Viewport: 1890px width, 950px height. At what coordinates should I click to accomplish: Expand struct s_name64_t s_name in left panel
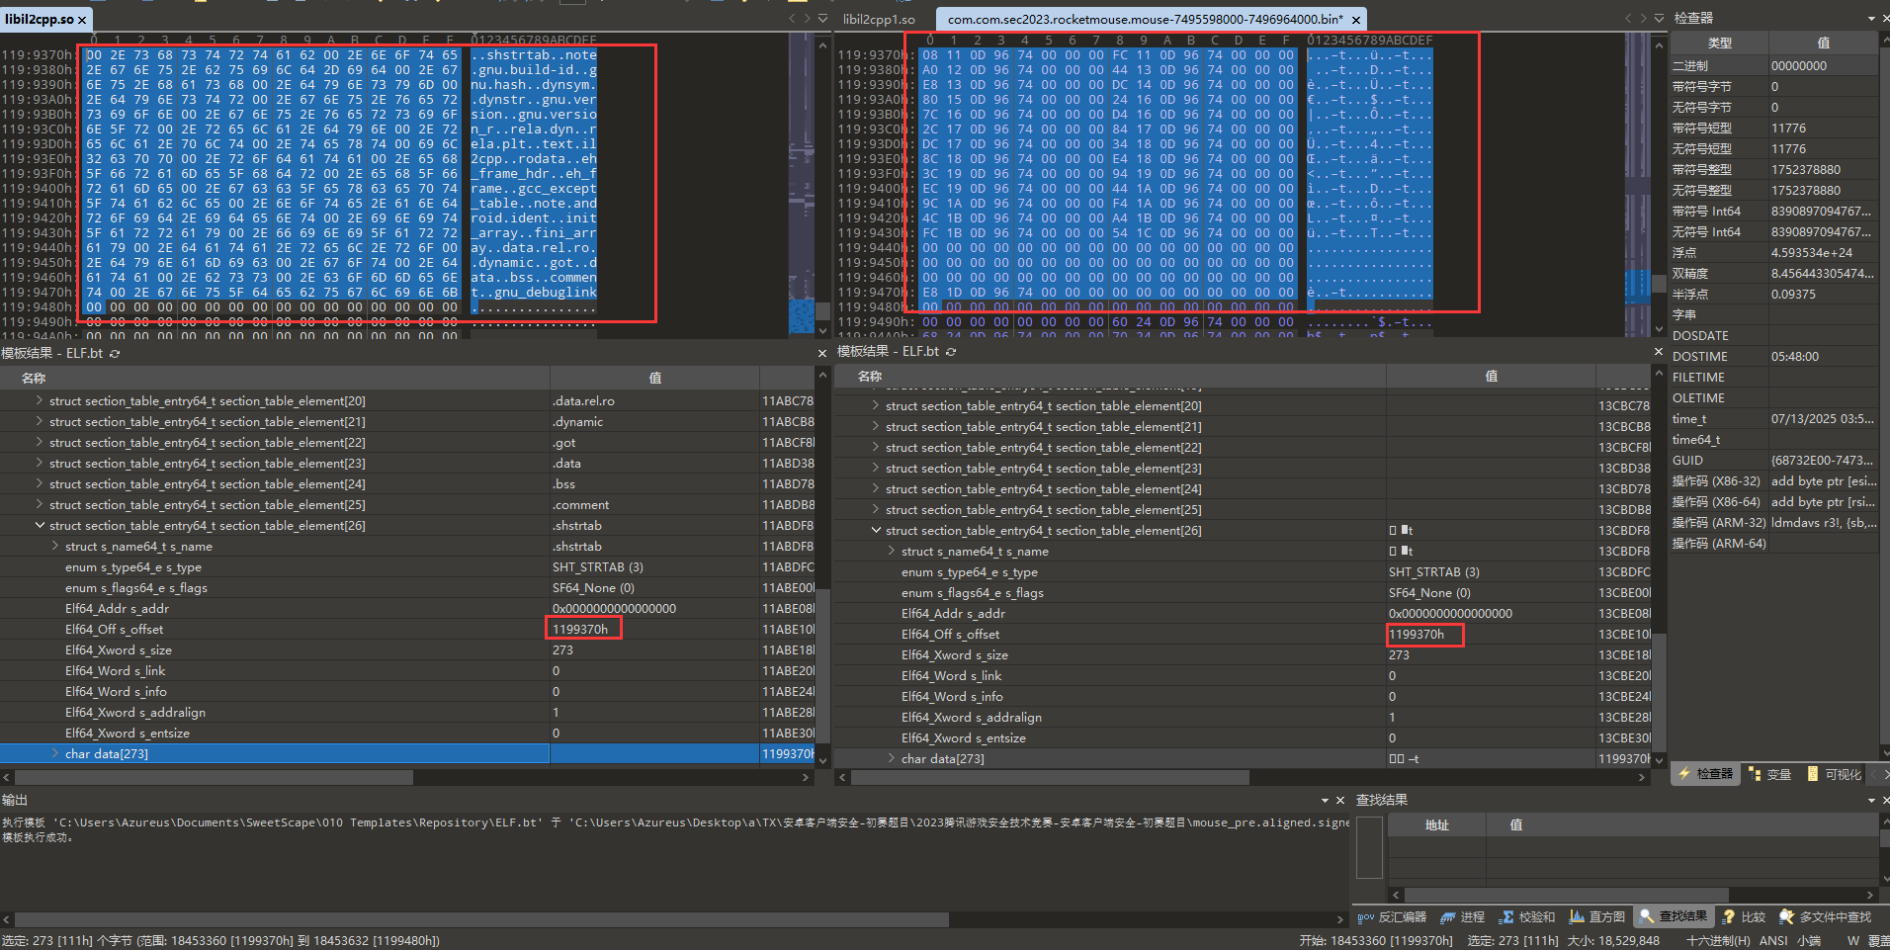[x=55, y=547]
